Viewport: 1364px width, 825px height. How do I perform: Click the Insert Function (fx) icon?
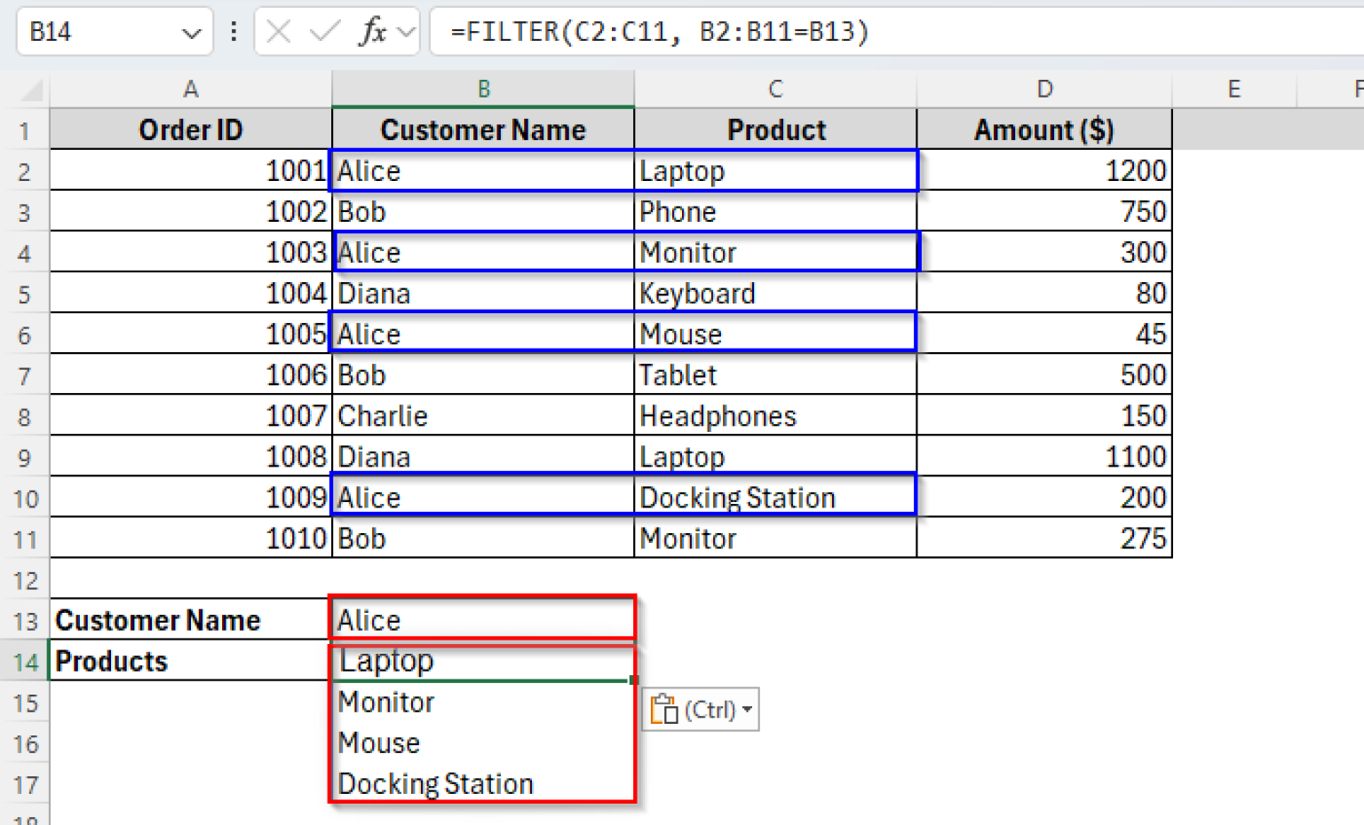(374, 31)
